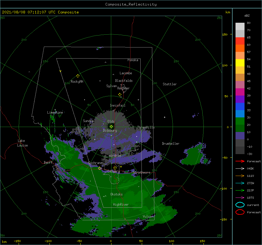The image size is (262, 245).
Task: Click the white plus marker east of ThreeHills
Action: coord(164,117)
